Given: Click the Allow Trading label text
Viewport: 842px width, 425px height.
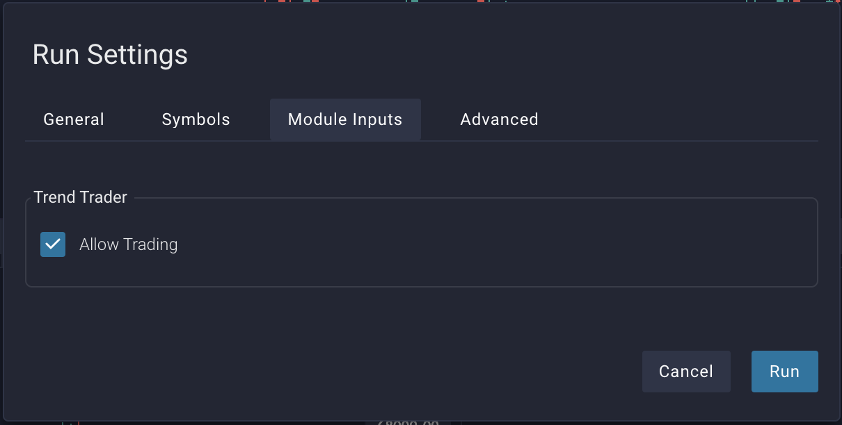Looking at the screenshot, I should [x=129, y=244].
